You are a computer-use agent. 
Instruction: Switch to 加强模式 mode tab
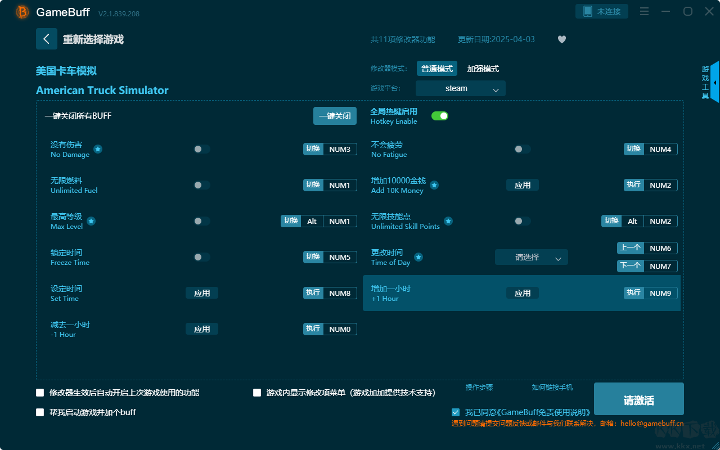pos(483,69)
